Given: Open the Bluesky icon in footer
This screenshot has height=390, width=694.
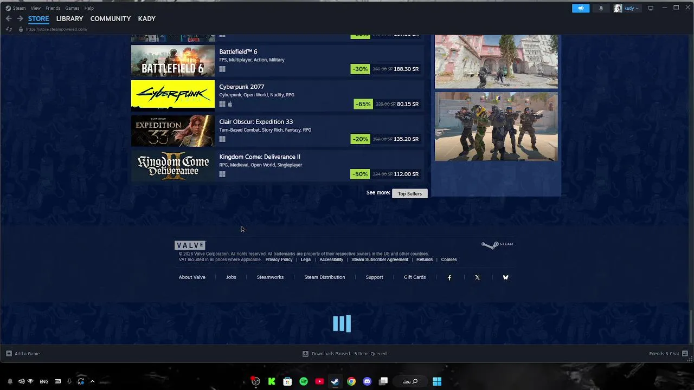Looking at the screenshot, I should (505, 277).
